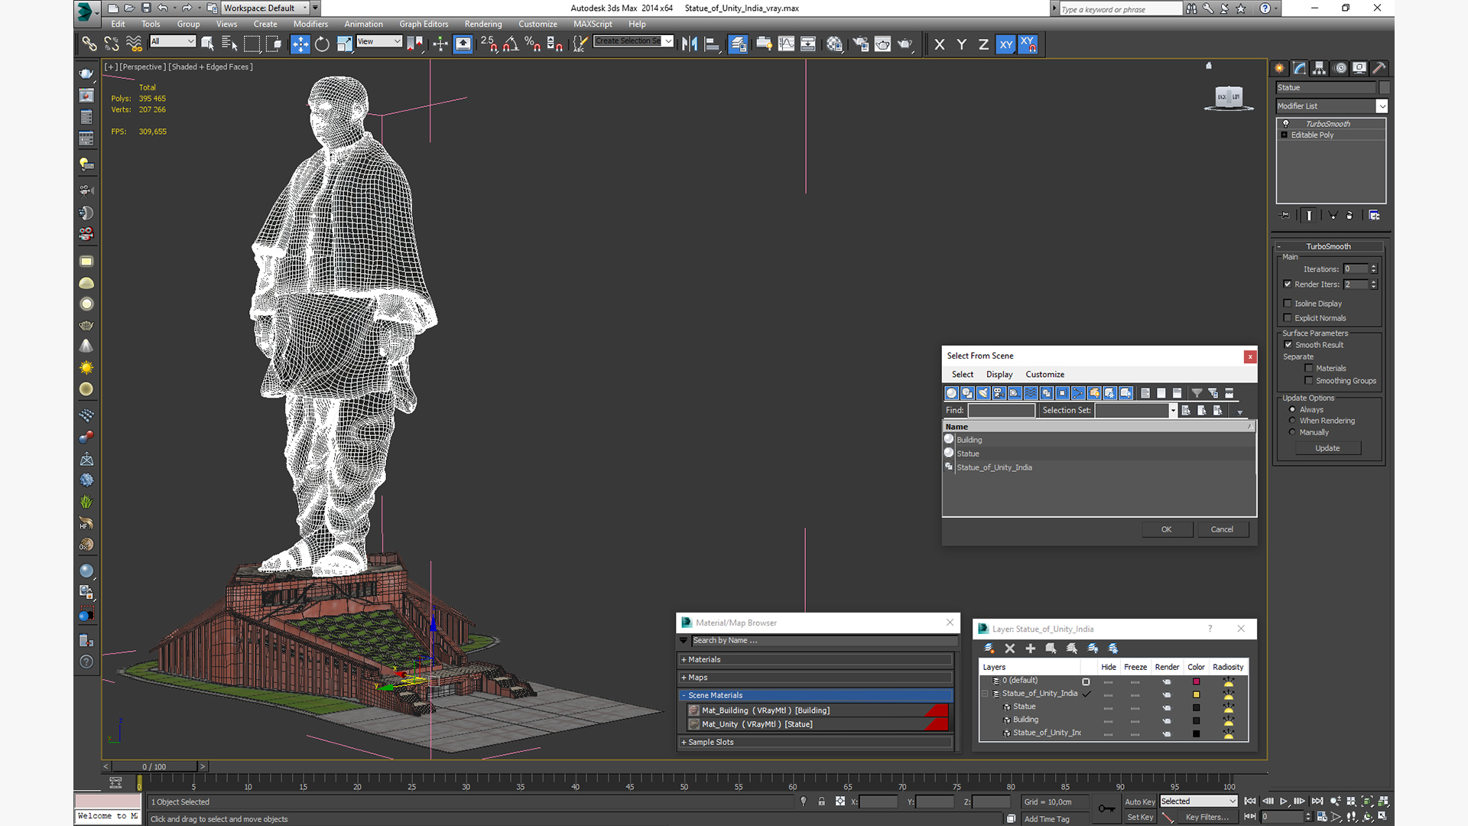
Task: Select the Select and Move tool
Action: (x=300, y=44)
